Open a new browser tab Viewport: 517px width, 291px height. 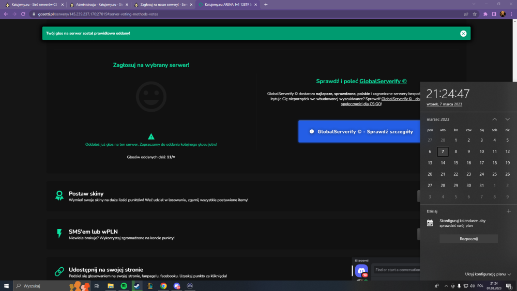266,5
